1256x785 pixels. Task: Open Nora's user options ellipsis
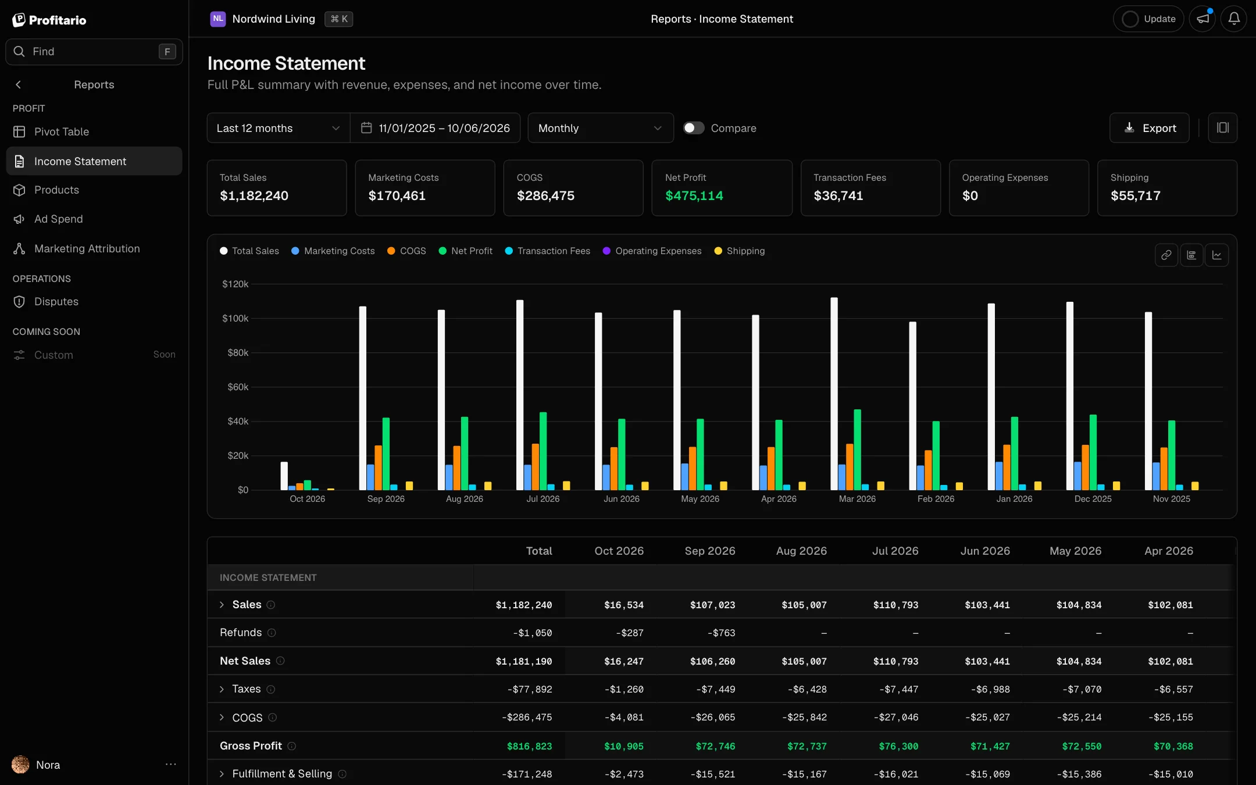tap(170, 765)
